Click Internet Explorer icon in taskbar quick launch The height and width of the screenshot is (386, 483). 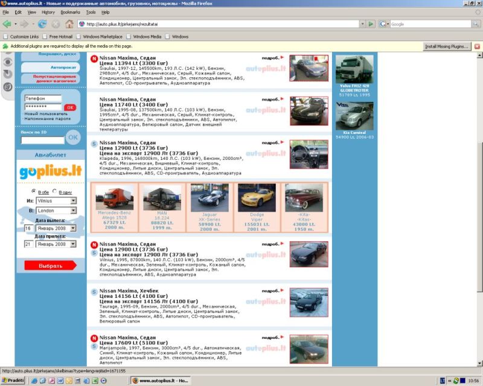coord(34,381)
